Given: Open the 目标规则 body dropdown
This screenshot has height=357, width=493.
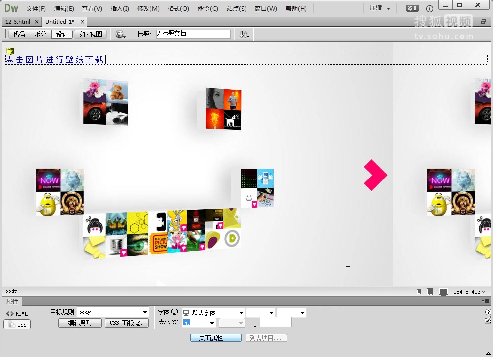Looking at the screenshot, I should point(112,312).
